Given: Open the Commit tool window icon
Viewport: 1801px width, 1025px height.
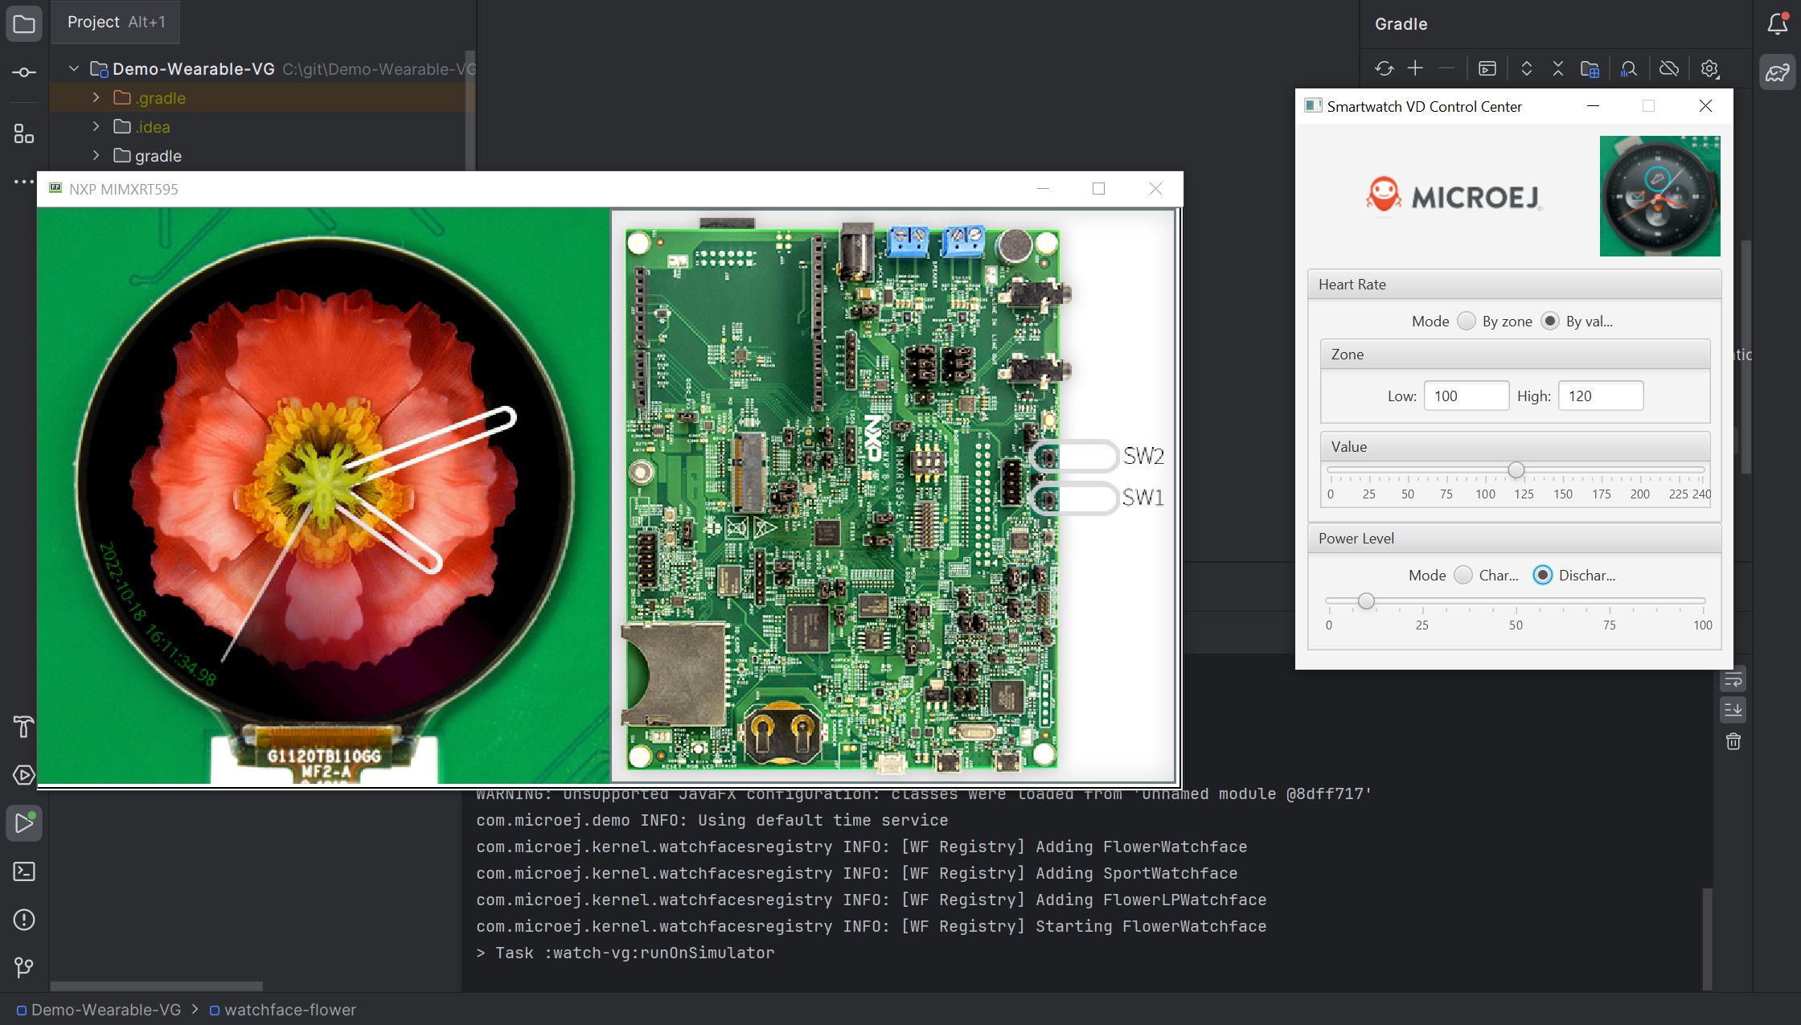Looking at the screenshot, I should (24, 72).
